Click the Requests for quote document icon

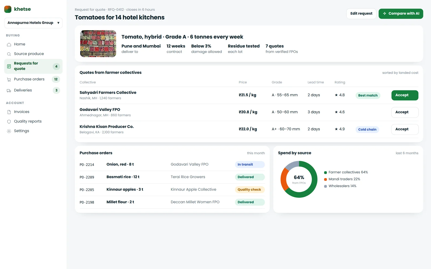[9, 66]
